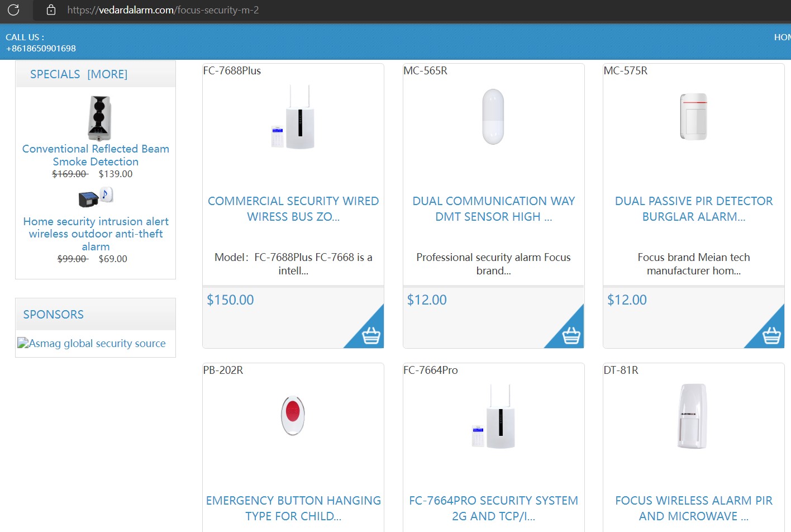The image size is (791, 532).
Task: Open Conventional Reflected Beam Smoke Detection link
Action: pos(96,155)
